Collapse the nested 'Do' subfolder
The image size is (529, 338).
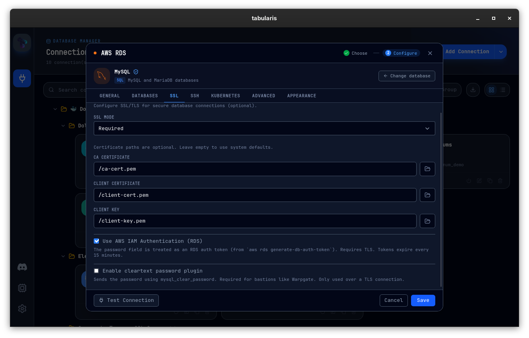(x=63, y=126)
